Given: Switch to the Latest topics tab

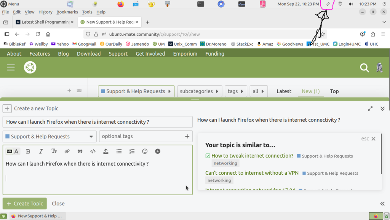Looking at the screenshot, I should [x=284, y=91].
